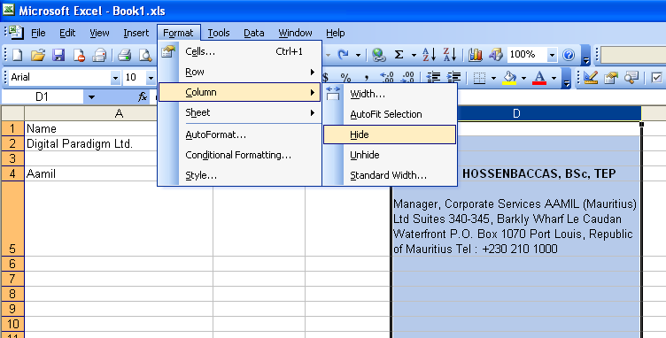Click the fx Insert Function button
666x338 pixels.
tap(143, 97)
